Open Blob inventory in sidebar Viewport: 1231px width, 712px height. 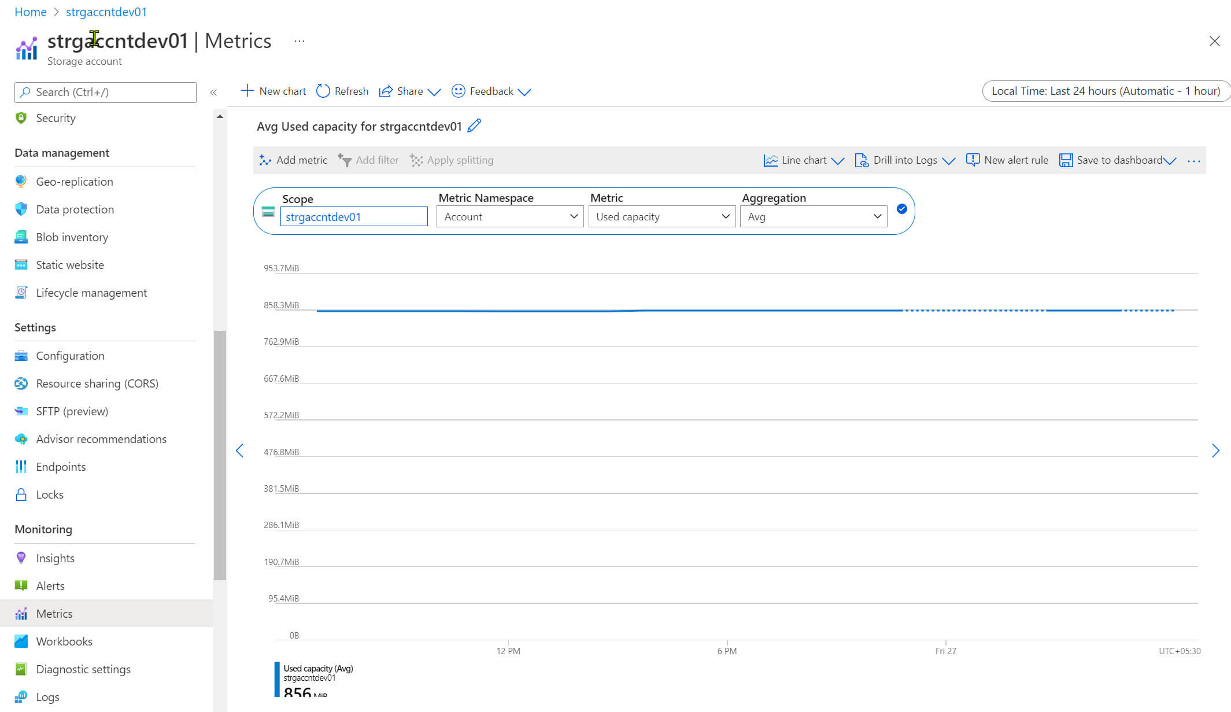pos(72,237)
